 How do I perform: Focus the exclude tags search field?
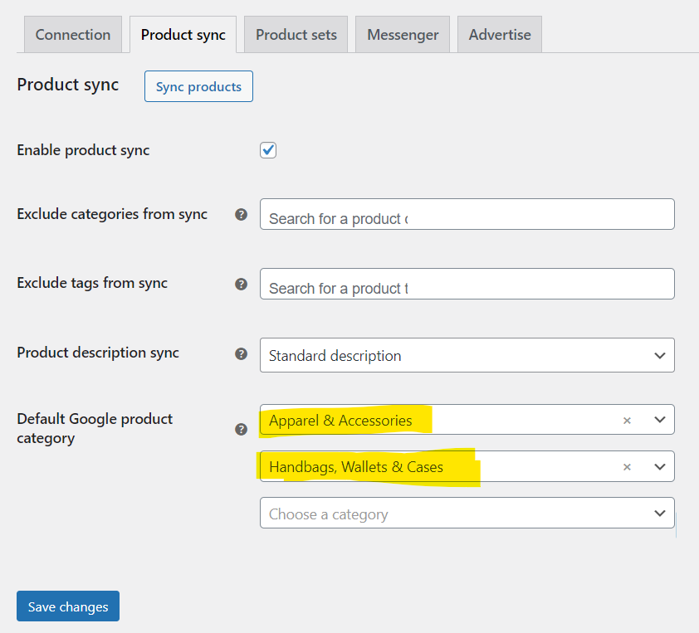467,284
